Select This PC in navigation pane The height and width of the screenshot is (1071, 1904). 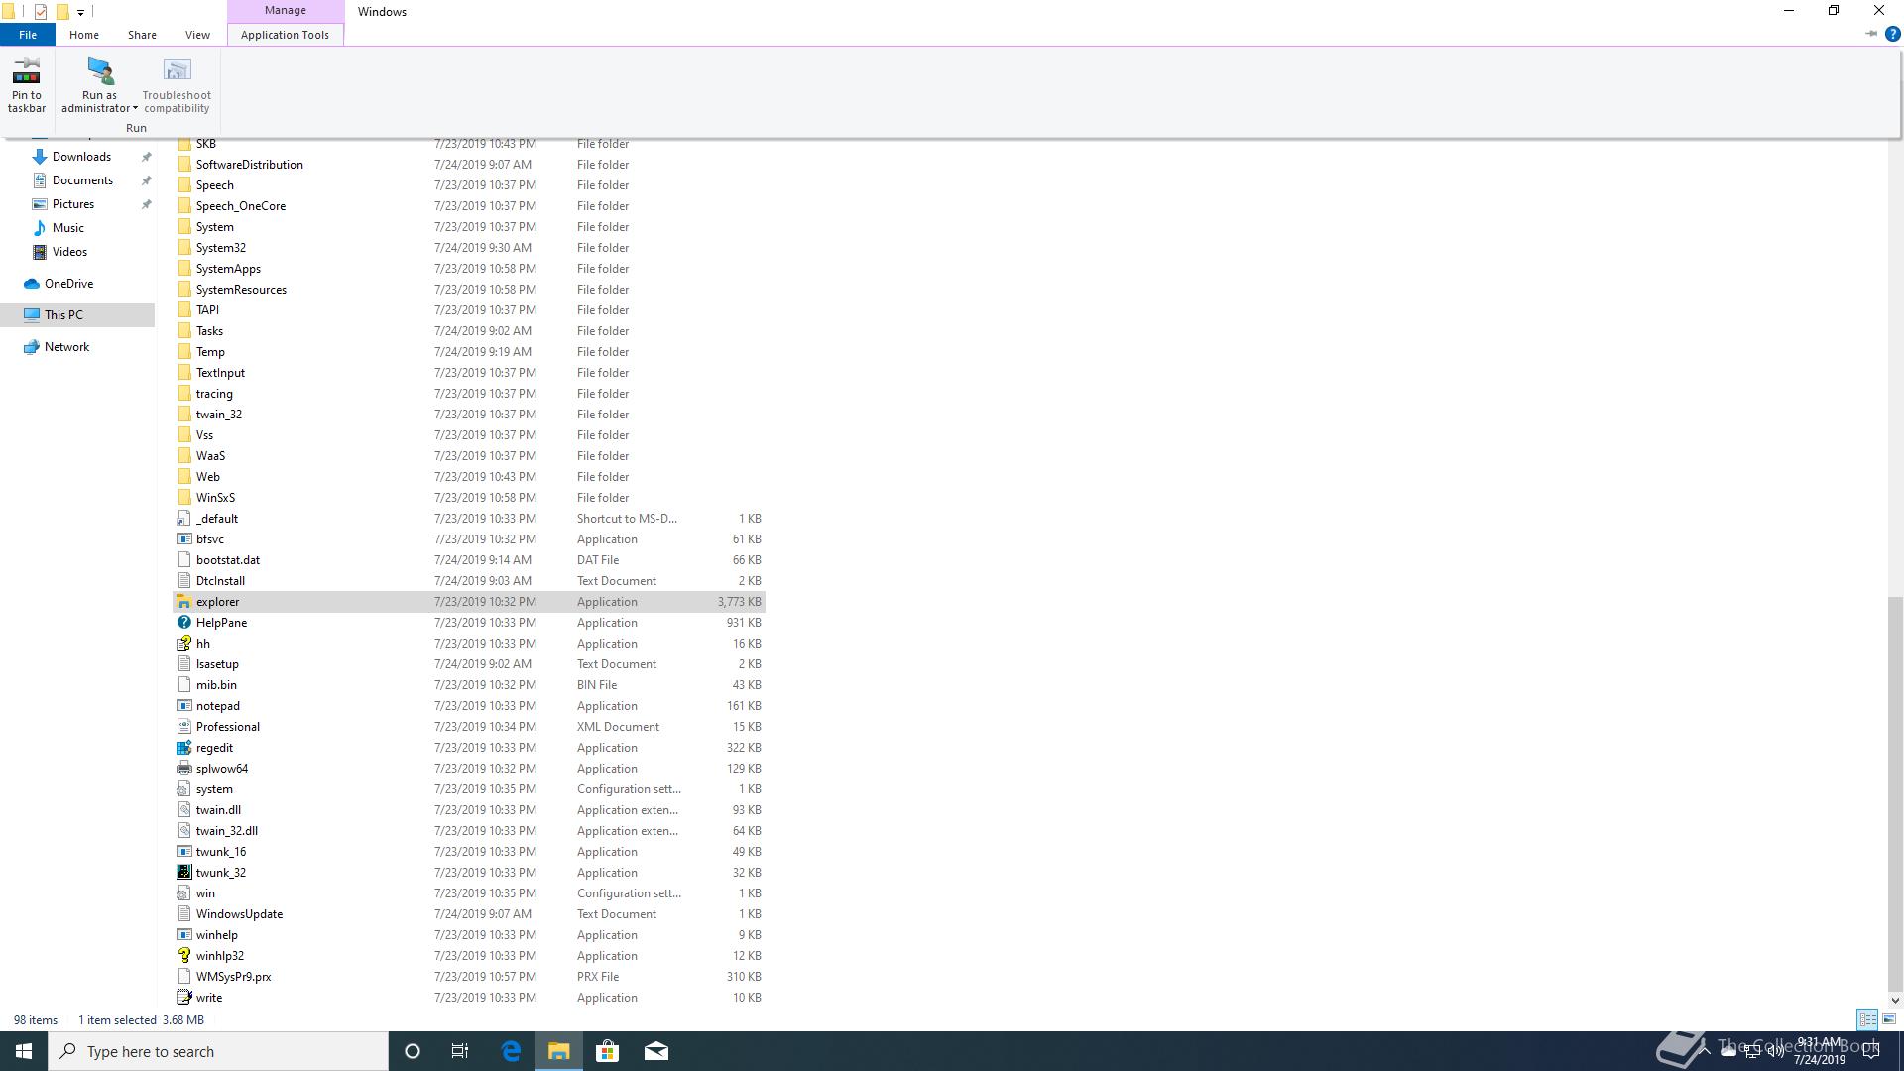point(63,315)
